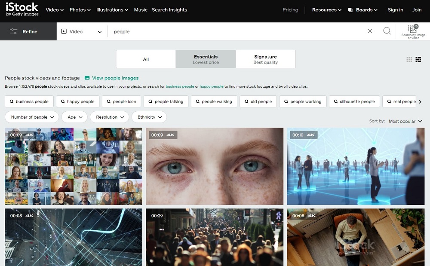This screenshot has width=430, height=266.
Task: Open the Music section in the menu bar
Action: [x=141, y=9]
